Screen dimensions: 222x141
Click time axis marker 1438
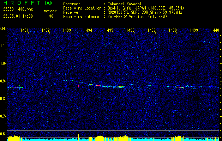[173, 30]
